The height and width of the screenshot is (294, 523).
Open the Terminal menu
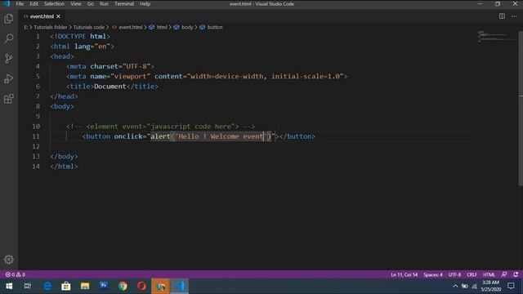coord(124,3)
